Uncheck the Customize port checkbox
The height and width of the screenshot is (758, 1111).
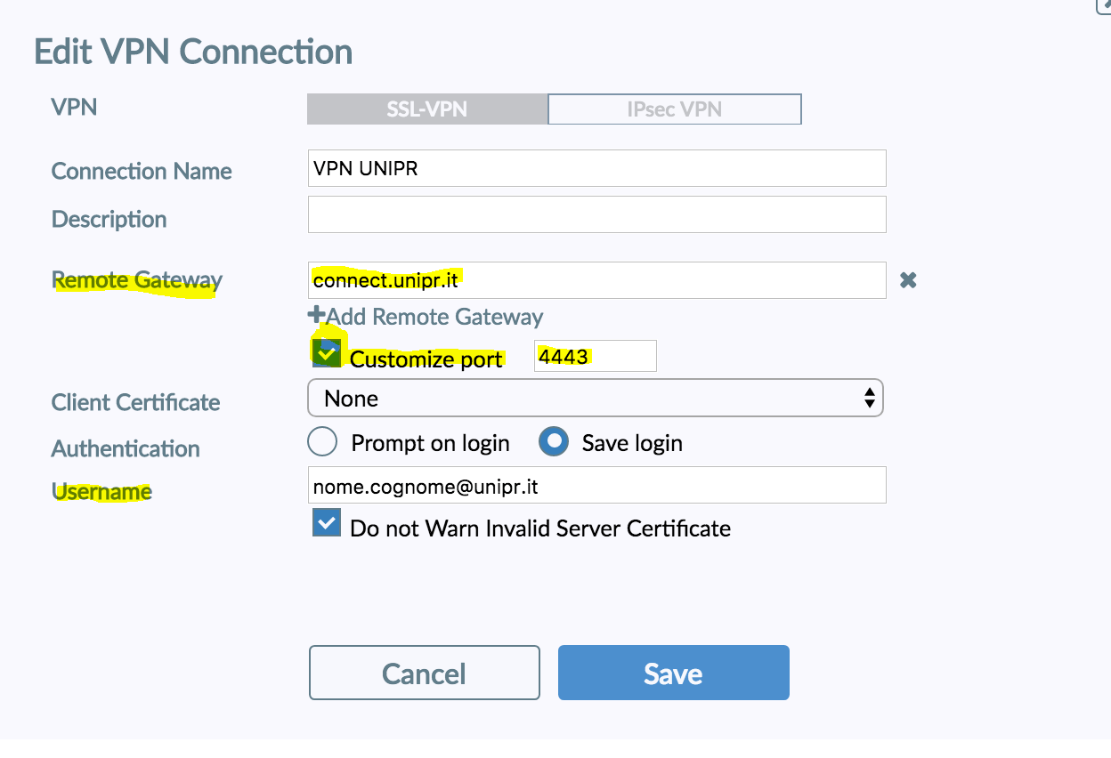click(x=327, y=353)
